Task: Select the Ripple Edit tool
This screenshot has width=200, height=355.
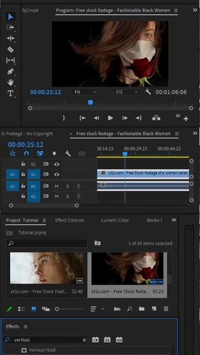Action: [x=11, y=38]
